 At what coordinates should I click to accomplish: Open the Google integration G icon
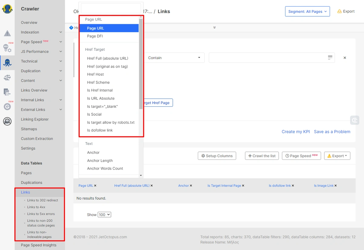[7, 106]
